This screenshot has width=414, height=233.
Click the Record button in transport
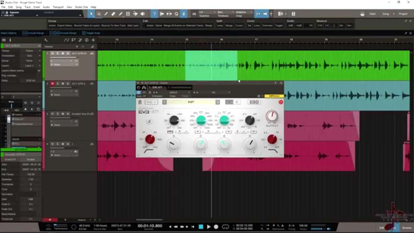pos(216,227)
